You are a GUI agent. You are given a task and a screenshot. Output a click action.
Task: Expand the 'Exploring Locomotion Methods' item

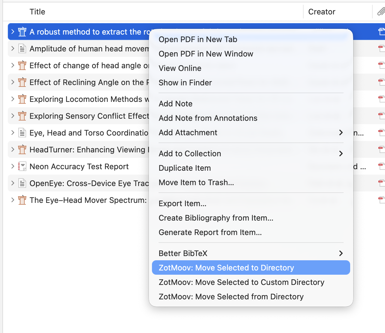click(x=13, y=99)
